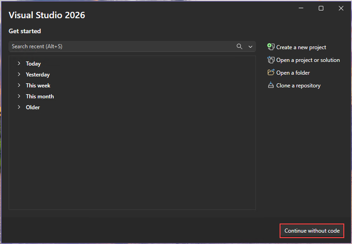
Task: Expand the Today group chevron
Action: (19, 64)
